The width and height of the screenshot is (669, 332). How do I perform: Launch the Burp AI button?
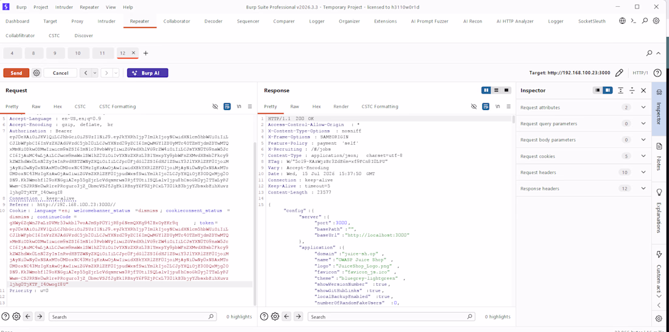point(148,73)
